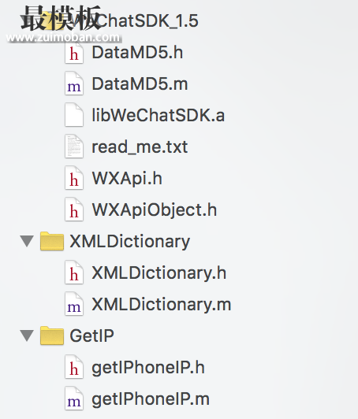Select the libWeChatSDK.a file name

[x=158, y=116]
